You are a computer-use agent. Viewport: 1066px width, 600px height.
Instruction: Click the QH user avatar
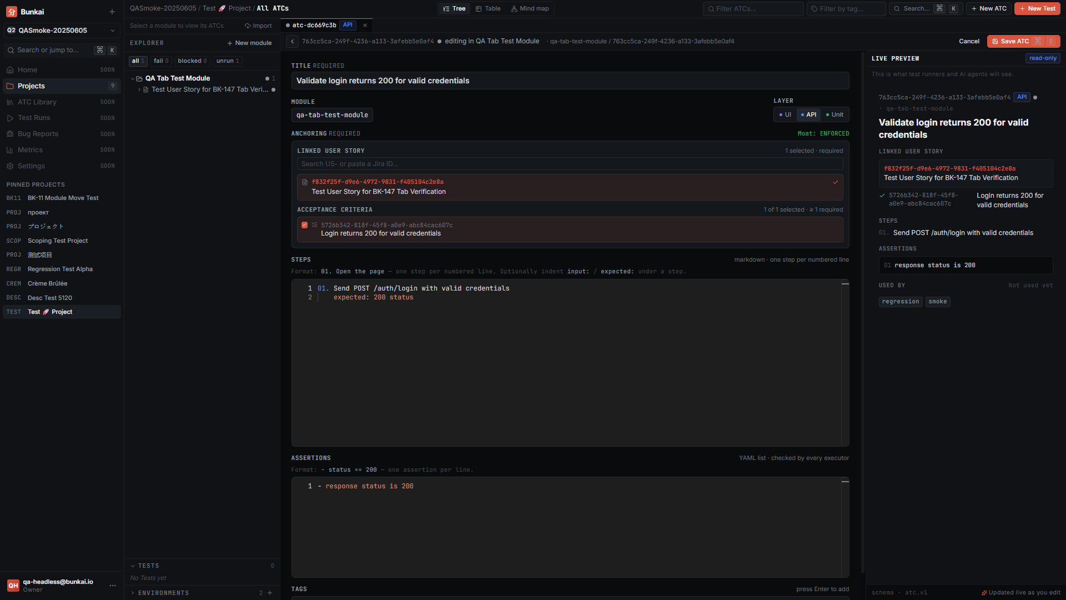13,586
